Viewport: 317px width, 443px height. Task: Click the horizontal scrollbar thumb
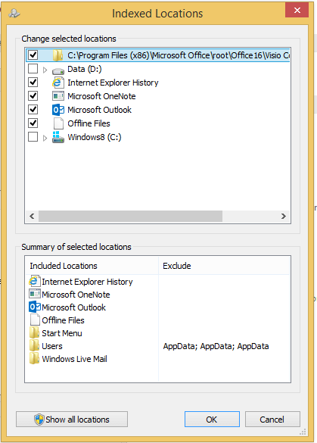(130, 216)
